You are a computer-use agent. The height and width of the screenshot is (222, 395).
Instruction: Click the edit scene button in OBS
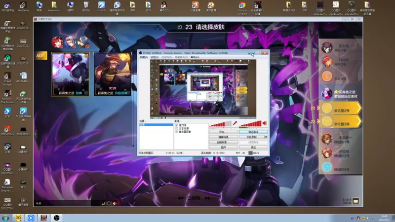(223, 137)
